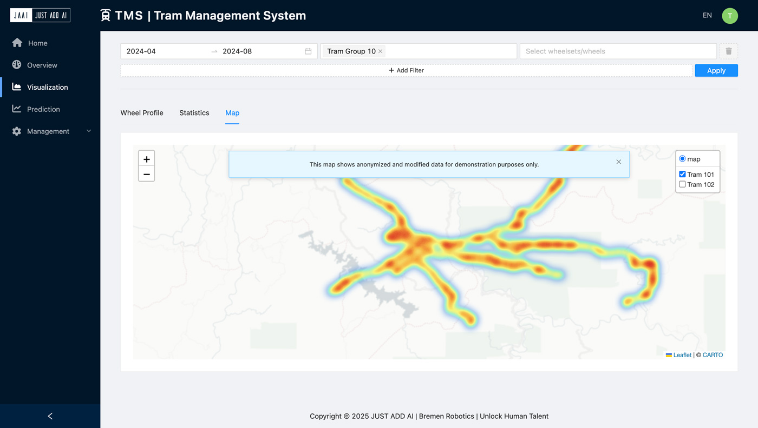Open the tram group selection dropdown

point(419,51)
